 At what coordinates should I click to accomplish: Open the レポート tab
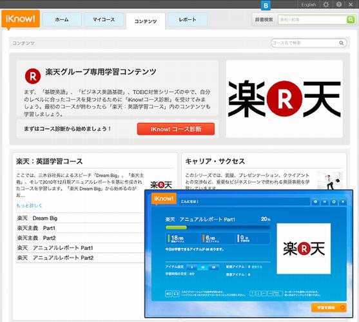coord(188,20)
